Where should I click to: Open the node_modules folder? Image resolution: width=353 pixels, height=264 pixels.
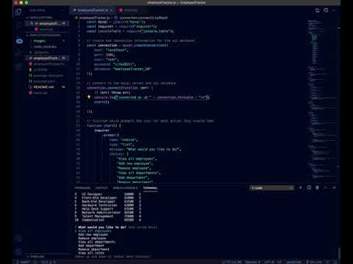45,47
